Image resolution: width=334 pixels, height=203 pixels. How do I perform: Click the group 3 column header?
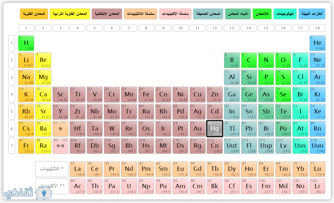60,28
